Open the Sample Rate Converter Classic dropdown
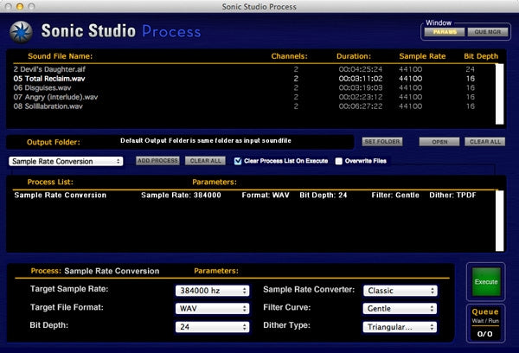The image size is (519, 353). [400, 291]
